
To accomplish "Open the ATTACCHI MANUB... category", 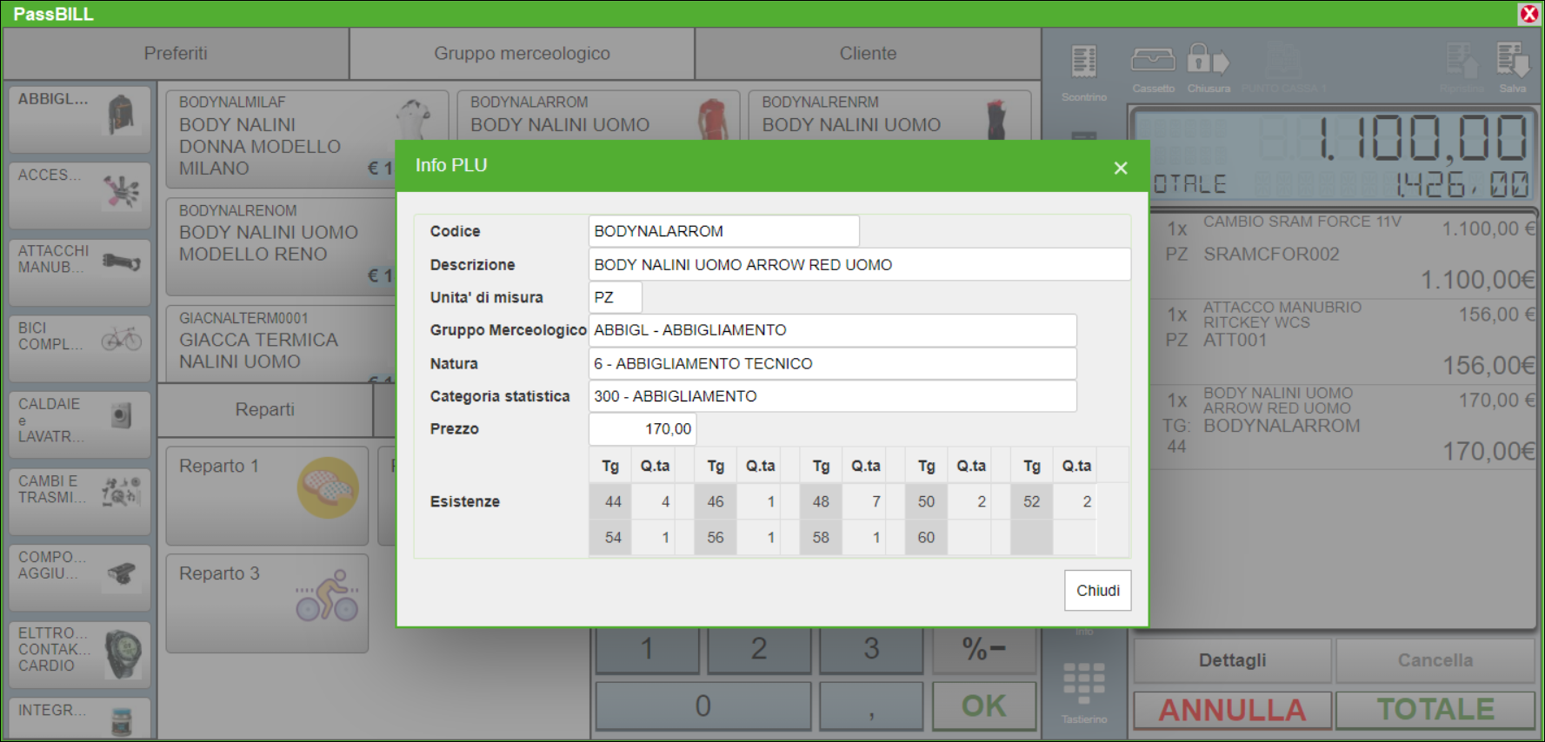I will click(80, 271).
